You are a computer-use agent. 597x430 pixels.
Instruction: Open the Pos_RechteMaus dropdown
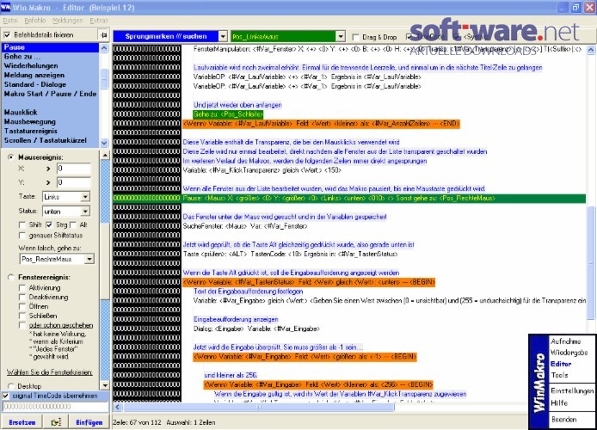[89, 259]
